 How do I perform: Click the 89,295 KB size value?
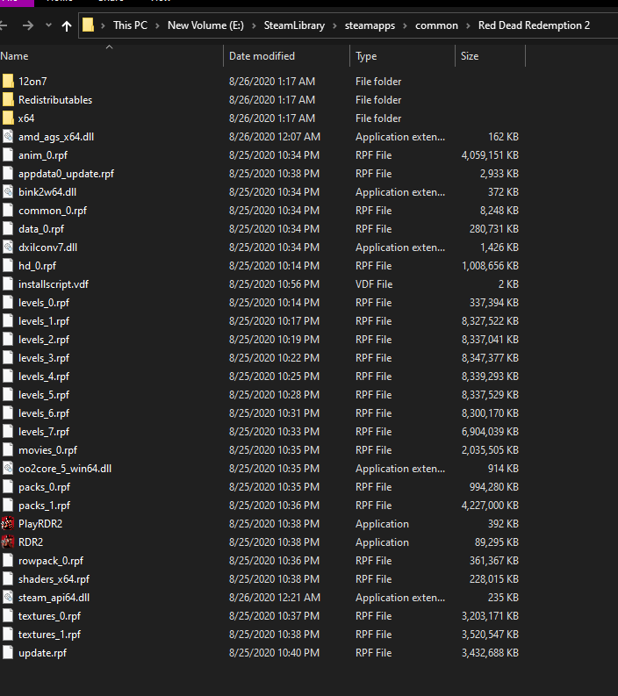[x=496, y=542]
